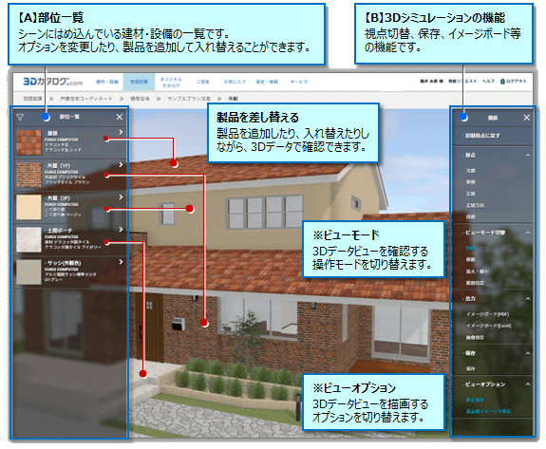This screenshot has width=546, height=449.
Task: Open the お気に入り menu in top navigation
Action: tap(235, 82)
